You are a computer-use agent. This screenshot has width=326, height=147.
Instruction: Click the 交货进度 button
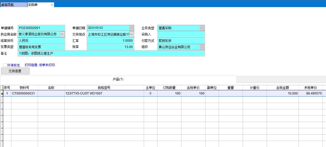(x=15, y=71)
